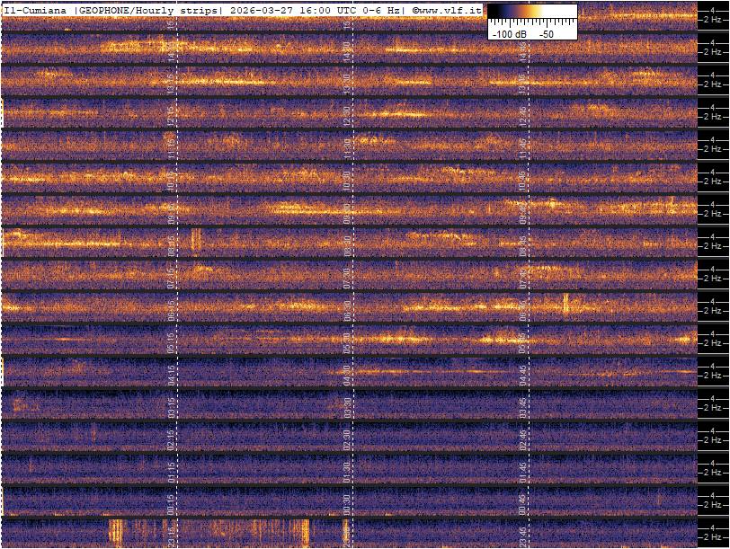Select the 12:30 time marker
The image size is (730, 549).
tap(347, 115)
